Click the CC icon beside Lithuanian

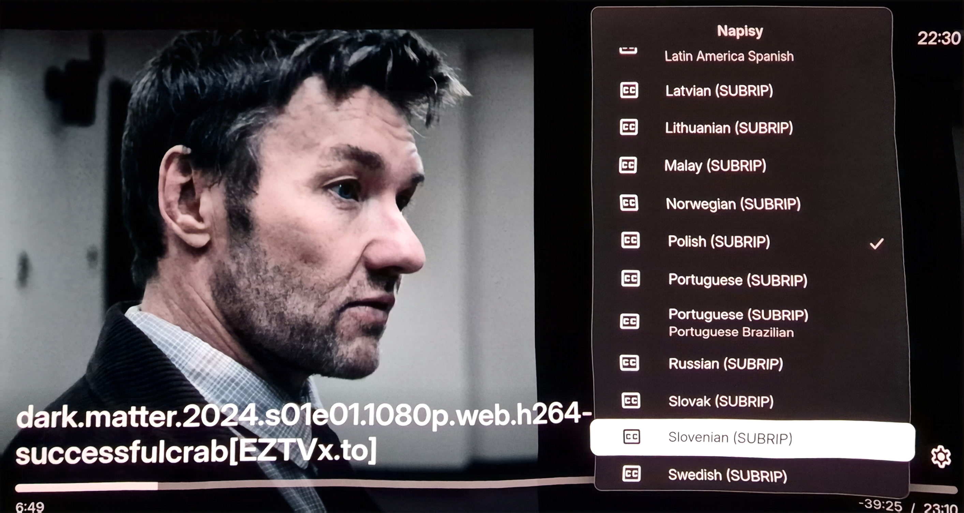coord(629,127)
